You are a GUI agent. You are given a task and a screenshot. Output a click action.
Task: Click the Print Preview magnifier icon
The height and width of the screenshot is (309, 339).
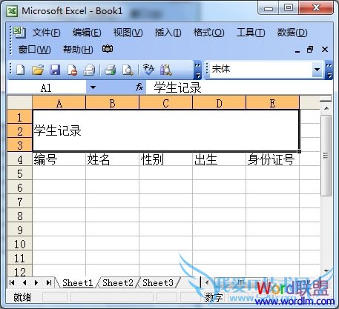128,70
